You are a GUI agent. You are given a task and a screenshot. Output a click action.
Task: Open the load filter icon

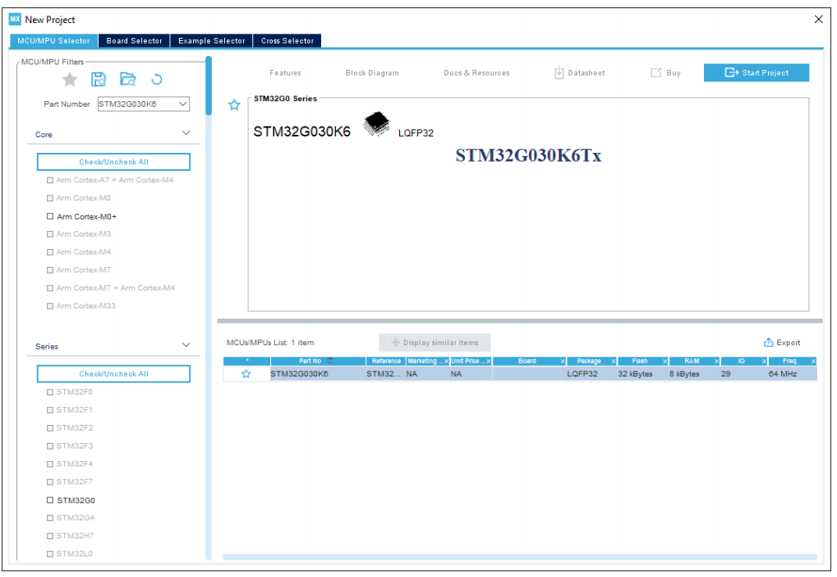(x=127, y=80)
